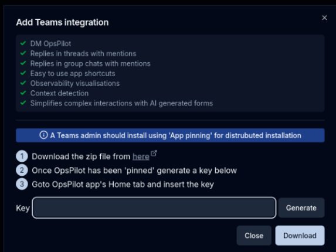This screenshot has width=336, height=252.
Task: Click the 'Simplifies complex interactions' feature text
Action: point(121,103)
